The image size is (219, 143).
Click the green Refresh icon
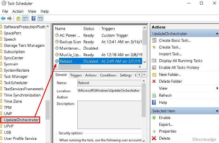(x=154, y=95)
